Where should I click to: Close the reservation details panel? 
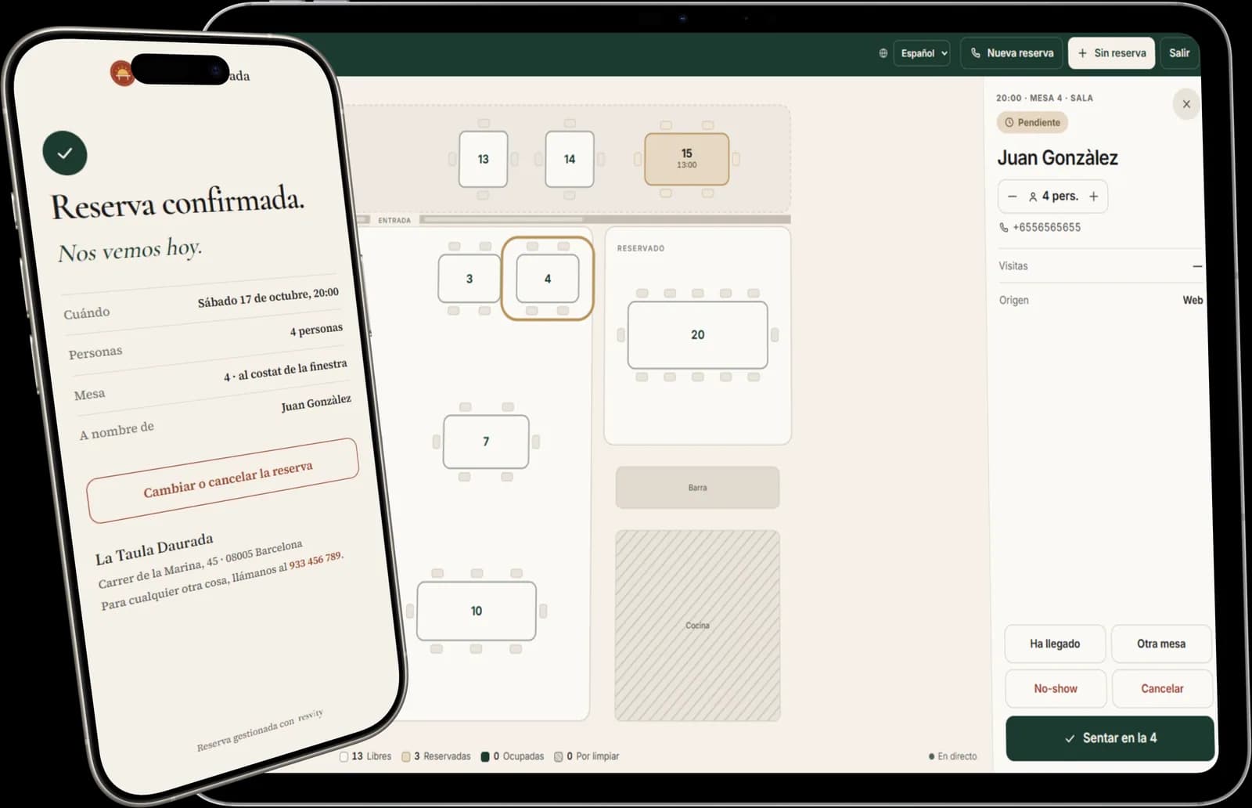(1186, 103)
